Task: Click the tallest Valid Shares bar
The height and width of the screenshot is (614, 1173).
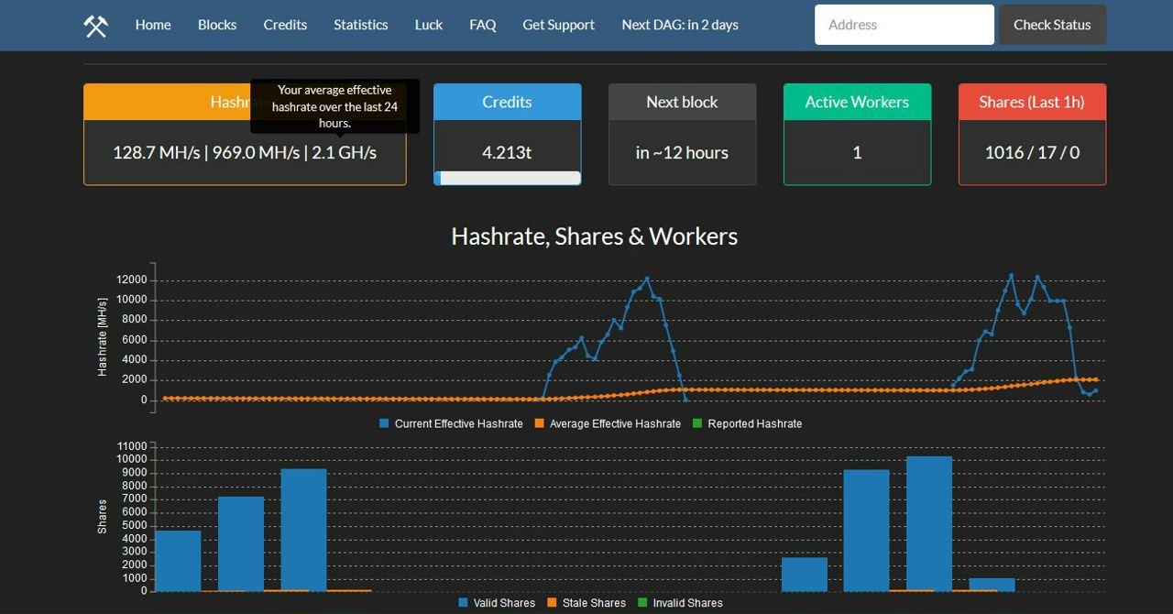Action: click(928, 522)
